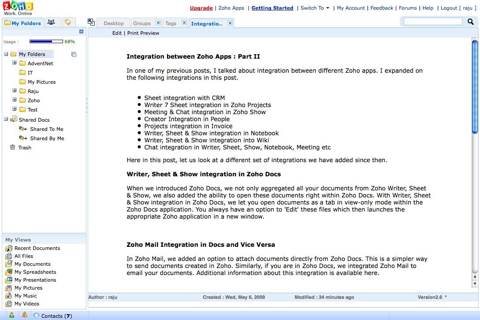Click the add folder plus icon
The image size is (480, 320).
[x=81, y=32]
